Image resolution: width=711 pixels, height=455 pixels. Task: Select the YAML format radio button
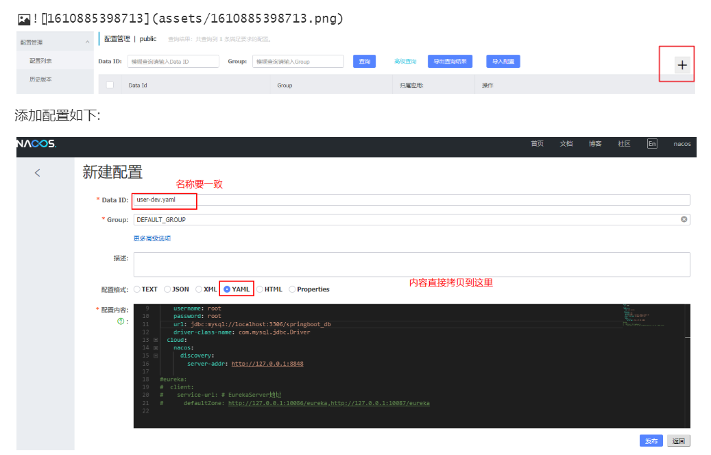click(x=227, y=289)
